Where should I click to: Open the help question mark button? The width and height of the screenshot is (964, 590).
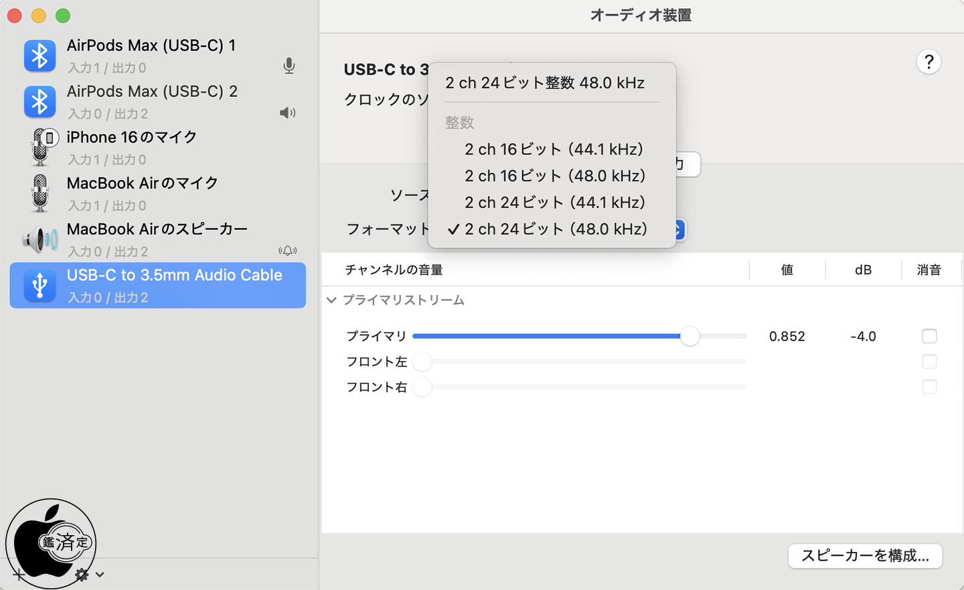pyautogui.click(x=929, y=62)
